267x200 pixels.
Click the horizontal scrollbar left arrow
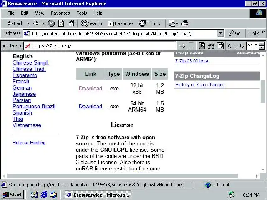point(4,176)
